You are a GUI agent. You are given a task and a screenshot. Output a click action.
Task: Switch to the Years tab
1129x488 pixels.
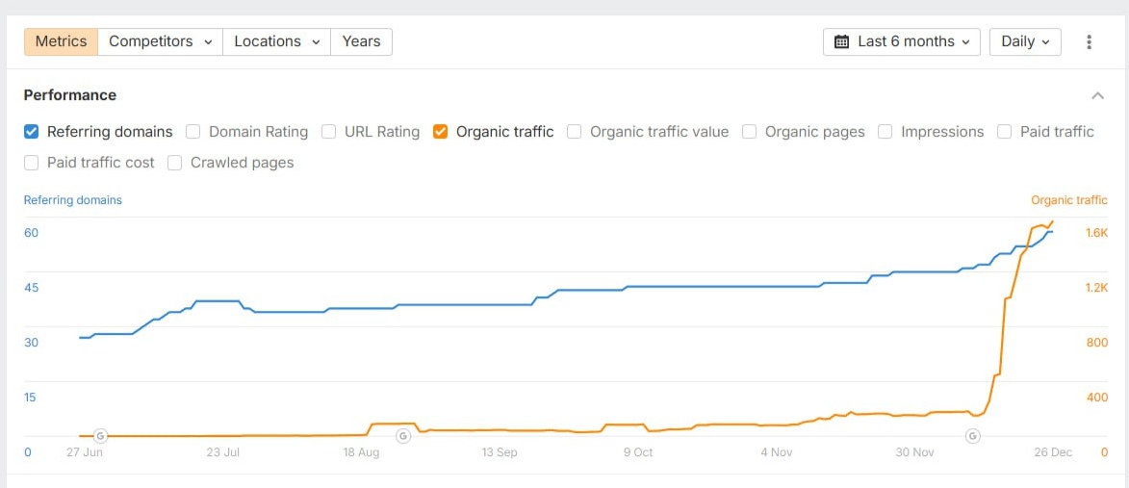coord(361,42)
